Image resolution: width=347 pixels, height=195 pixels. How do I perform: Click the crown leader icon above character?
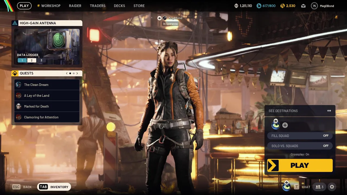point(160,18)
